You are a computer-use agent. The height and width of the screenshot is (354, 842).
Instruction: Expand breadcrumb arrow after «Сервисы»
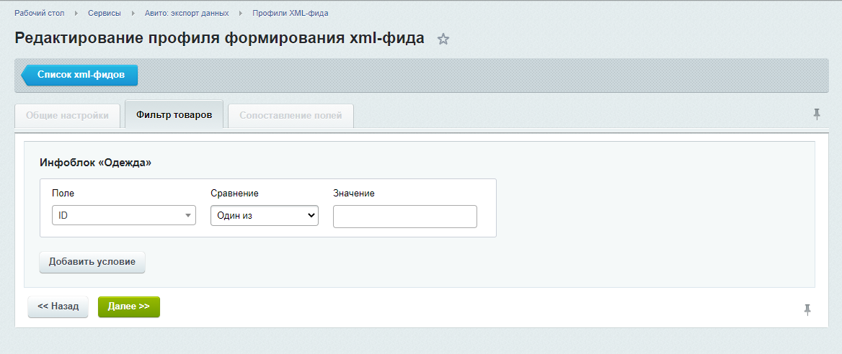coord(133,14)
